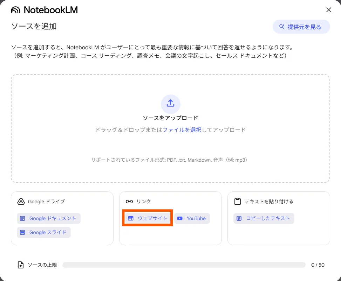Choose the Google スライド chip

tap(44, 232)
